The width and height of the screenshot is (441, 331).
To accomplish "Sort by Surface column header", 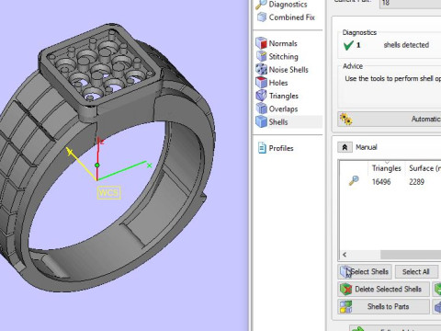I will click(424, 168).
